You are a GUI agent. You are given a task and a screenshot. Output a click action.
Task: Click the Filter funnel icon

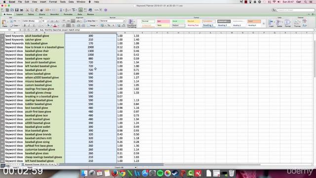74,10
